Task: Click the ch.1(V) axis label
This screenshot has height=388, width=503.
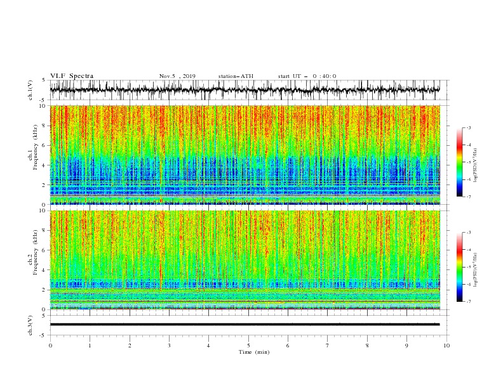Action: tap(30, 90)
